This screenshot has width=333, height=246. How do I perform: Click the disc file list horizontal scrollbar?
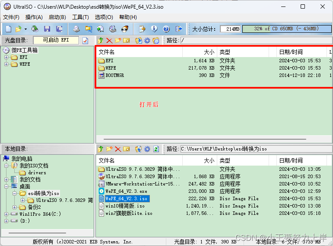[x=205, y=139]
